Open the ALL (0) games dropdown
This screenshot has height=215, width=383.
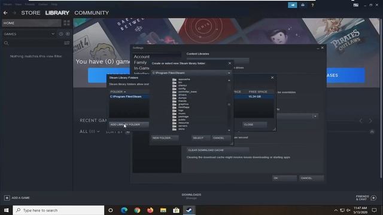(x=90, y=131)
